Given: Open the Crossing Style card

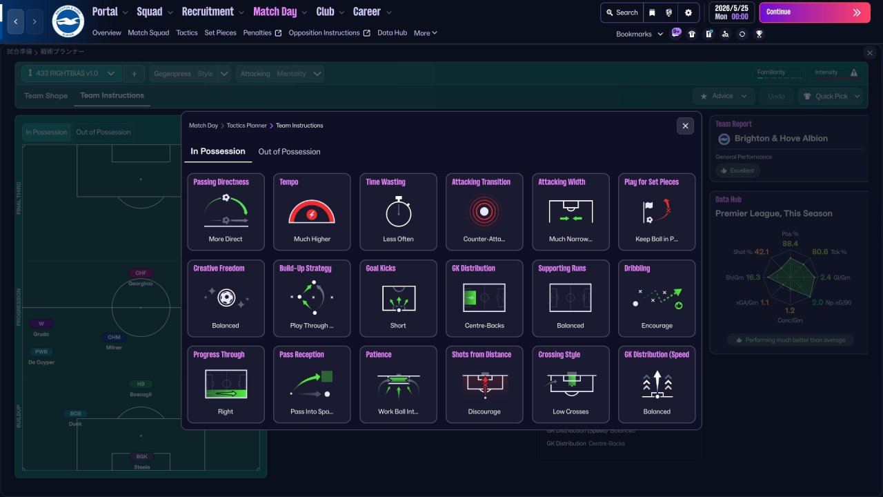Looking at the screenshot, I should coord(571,384).
